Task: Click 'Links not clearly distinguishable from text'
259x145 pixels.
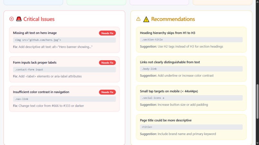Action: tap(170, 62)
